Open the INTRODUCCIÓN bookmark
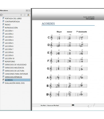This screenshot has height=119, width=104. (11, 28)
